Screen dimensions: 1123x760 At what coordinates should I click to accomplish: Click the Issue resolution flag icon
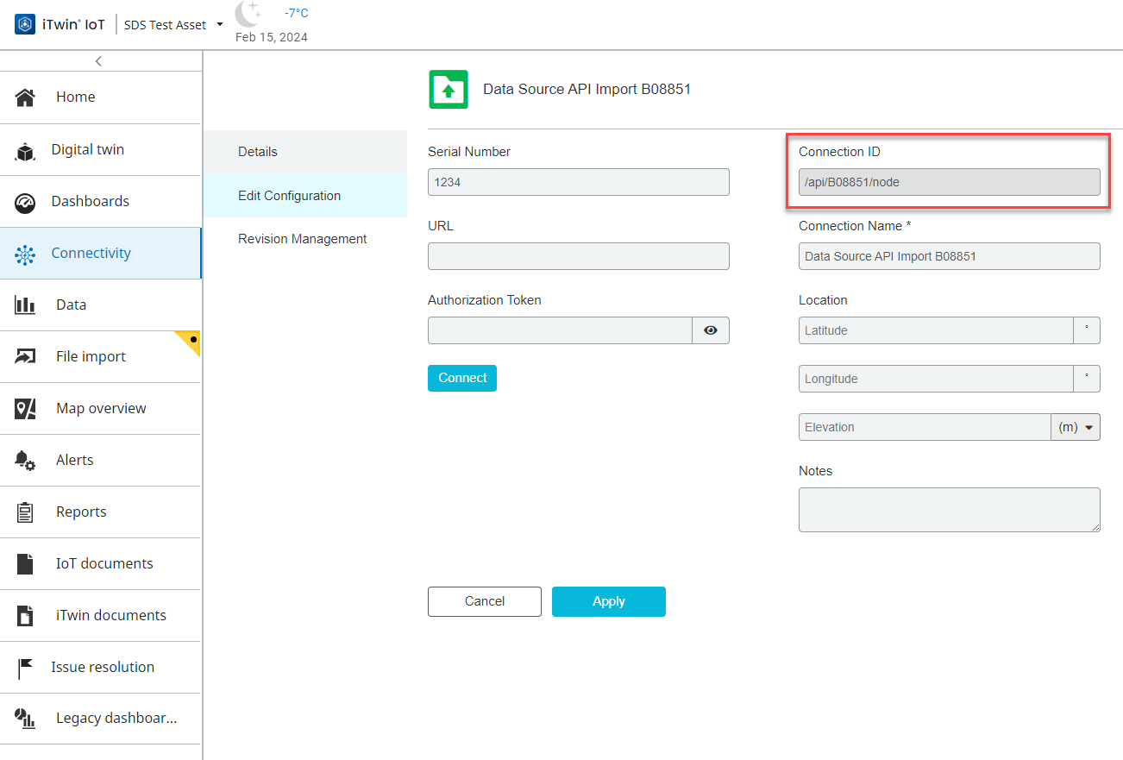tap(25, 668)
